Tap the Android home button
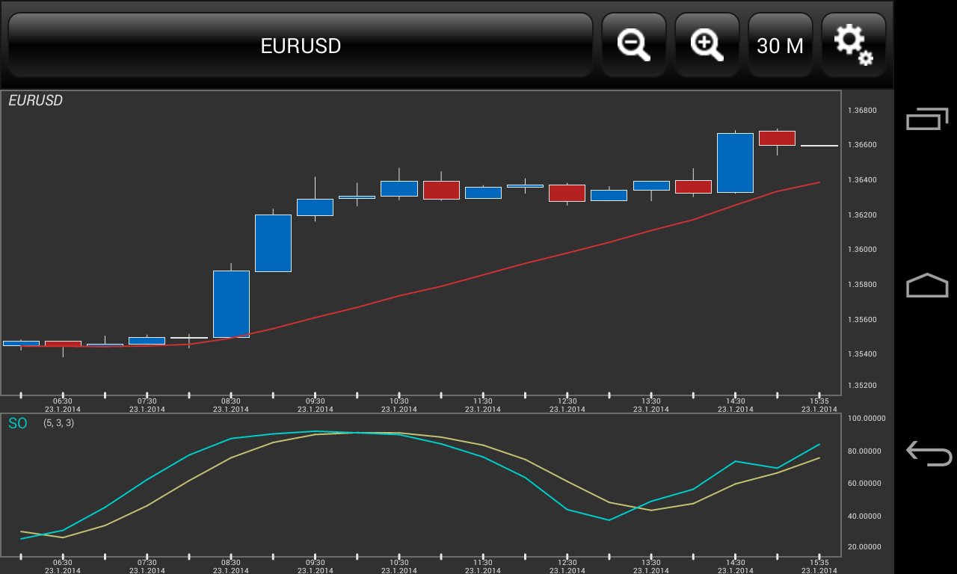Image resolution: width=957 pixels, height=574 pixels. 927,286
